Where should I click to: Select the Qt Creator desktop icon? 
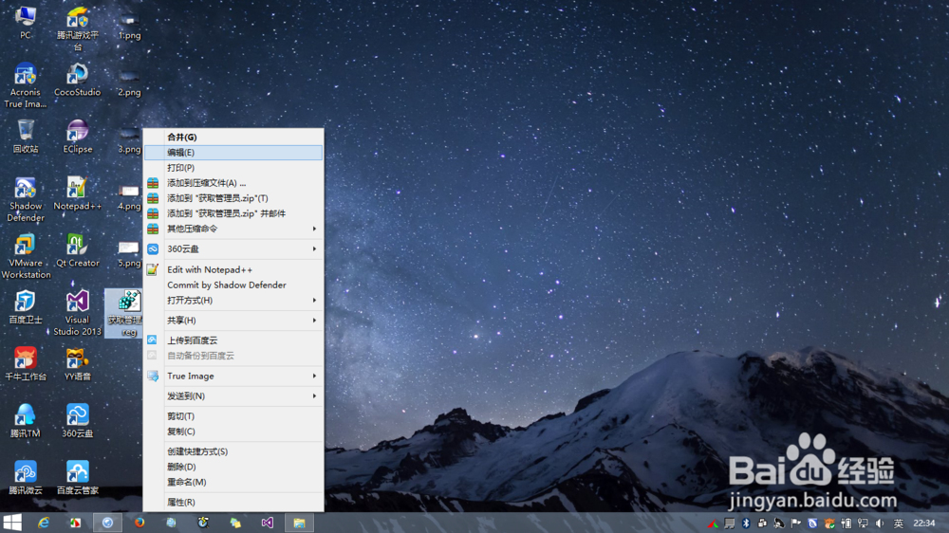pyautogui.click(x=78, y=250)
